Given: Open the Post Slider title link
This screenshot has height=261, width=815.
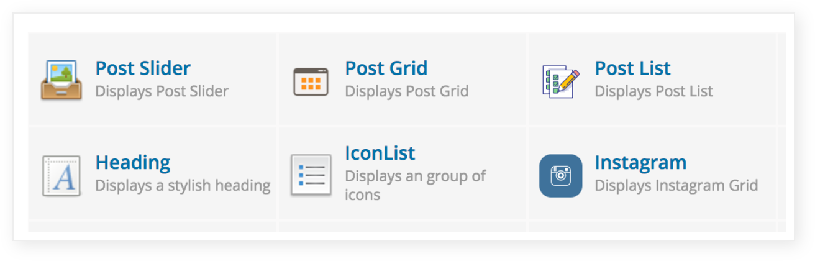Looking at the screenshot, I should pos(143,68).
